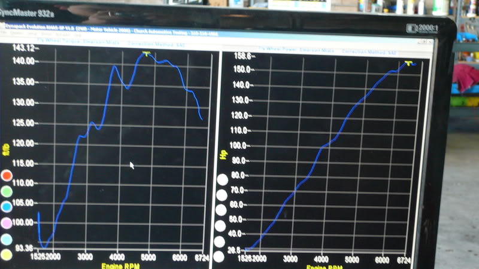This screenshot has height=269, width=479.
Task: Click the window controls in the title bar corner
Action: point(426,41)
